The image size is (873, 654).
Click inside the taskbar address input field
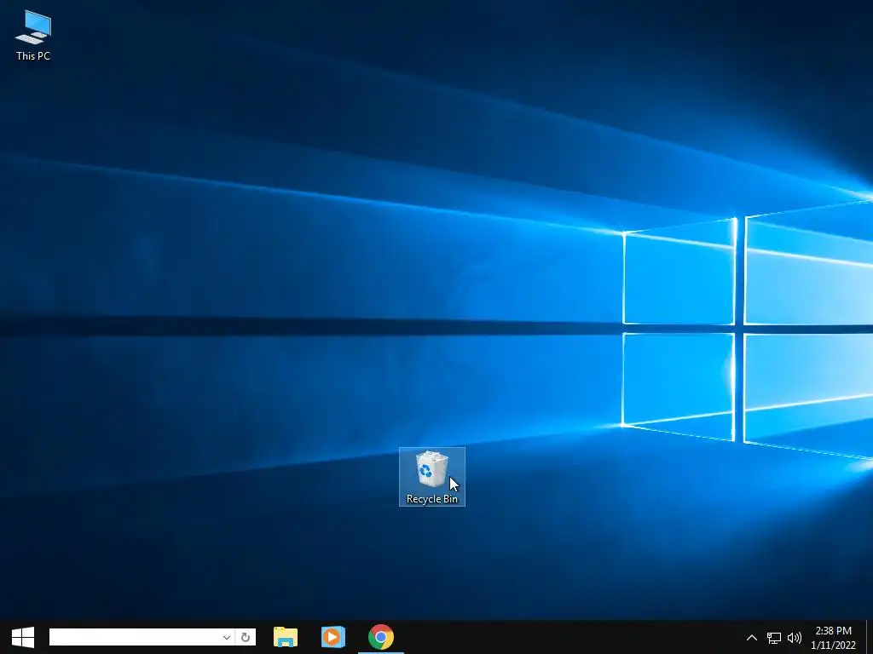tap(134, 637)
